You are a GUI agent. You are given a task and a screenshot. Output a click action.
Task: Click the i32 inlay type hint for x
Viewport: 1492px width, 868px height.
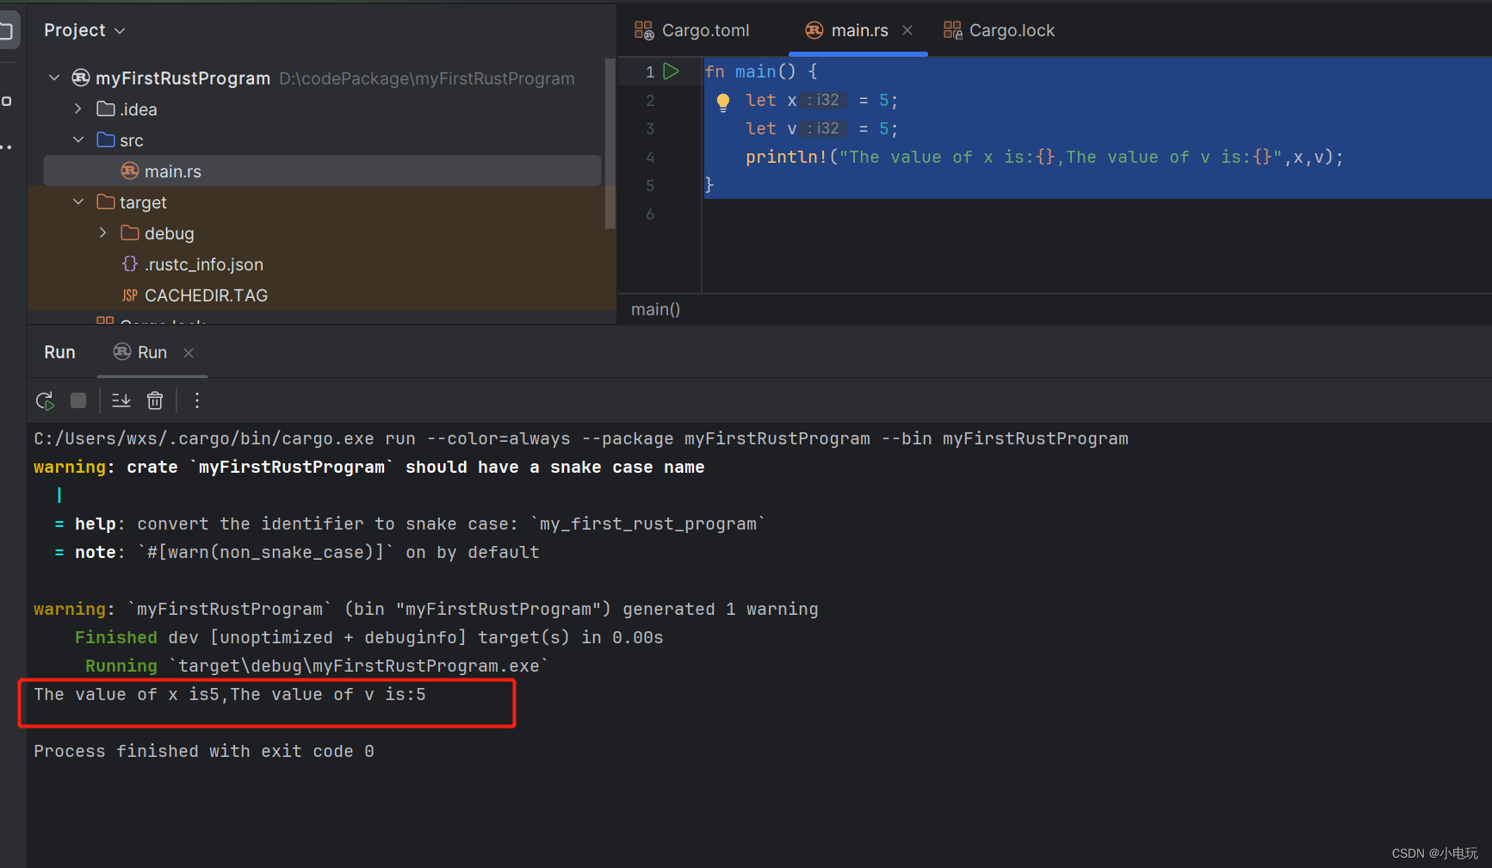[822, 100]
